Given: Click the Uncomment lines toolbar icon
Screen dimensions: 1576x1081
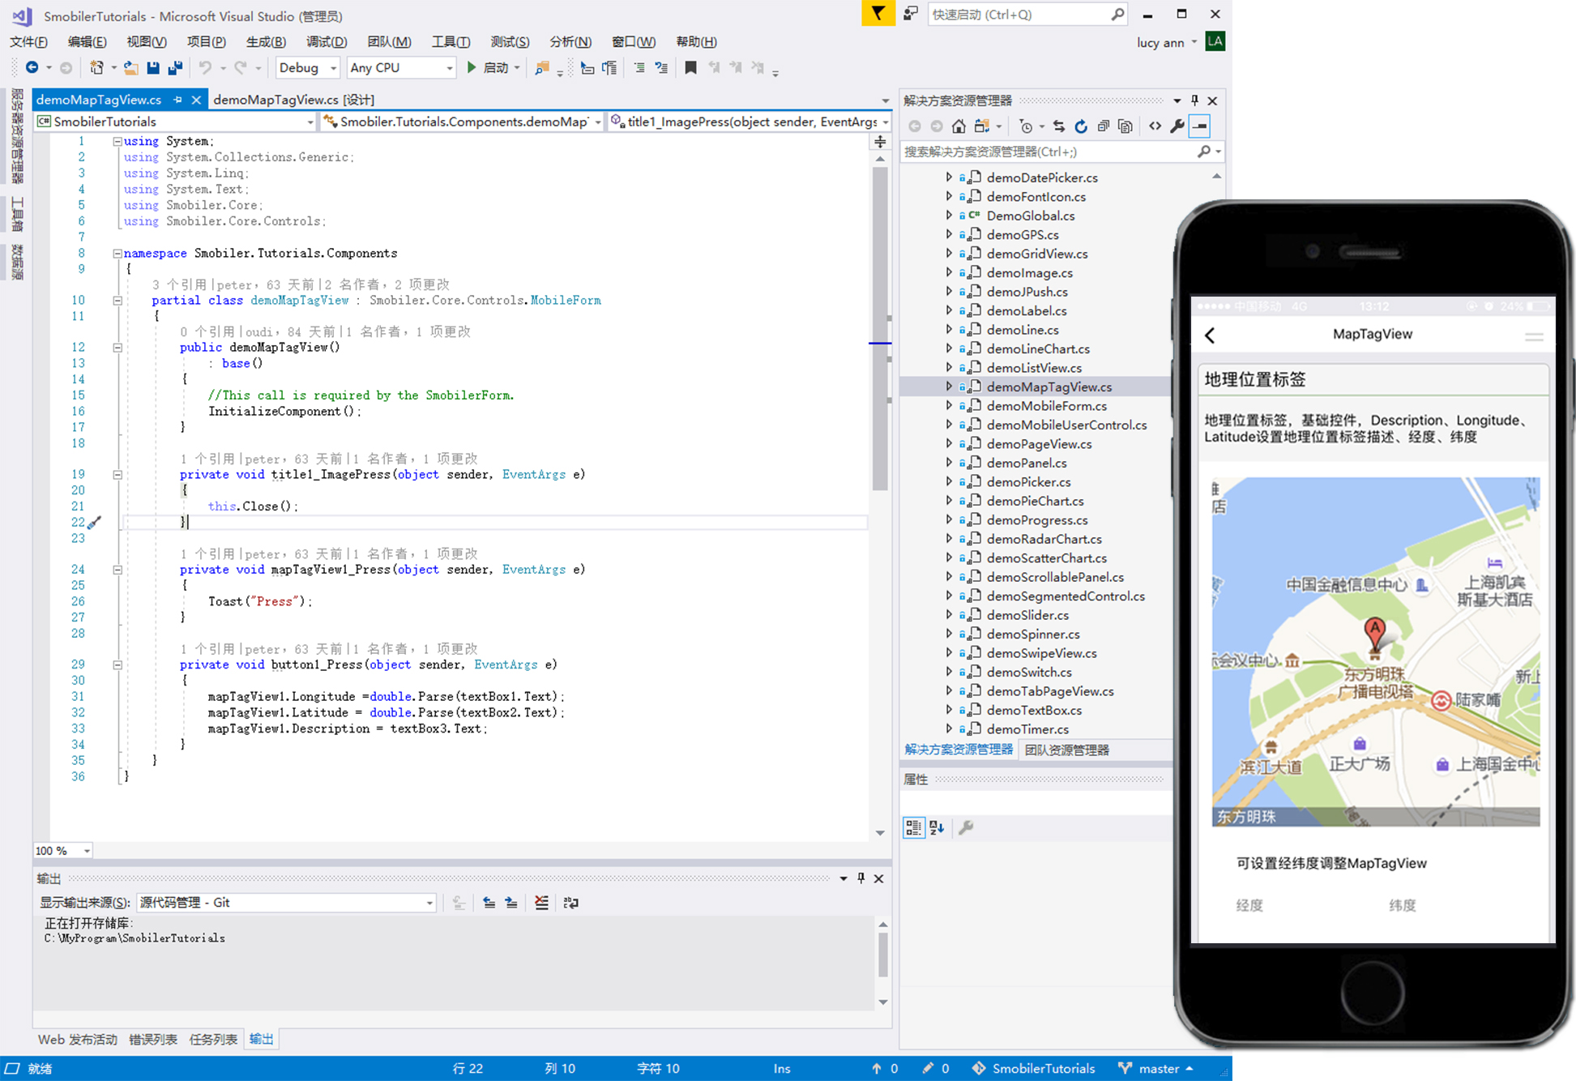Looking at the screenshot, I should click(661, 68).
